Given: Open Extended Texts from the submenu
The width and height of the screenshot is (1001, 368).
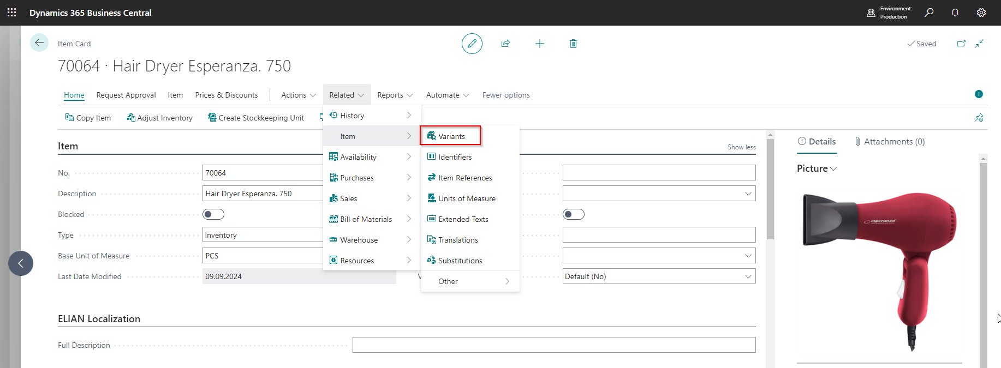Looking at the screenshot, I should point(470,219).
